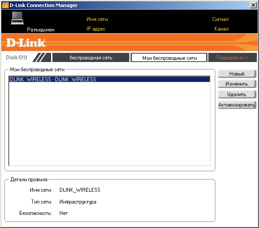Image resolution: width=259 pixels, height=228 pixels.
Task: Click the IP адрес label
Action: point(96,29)
